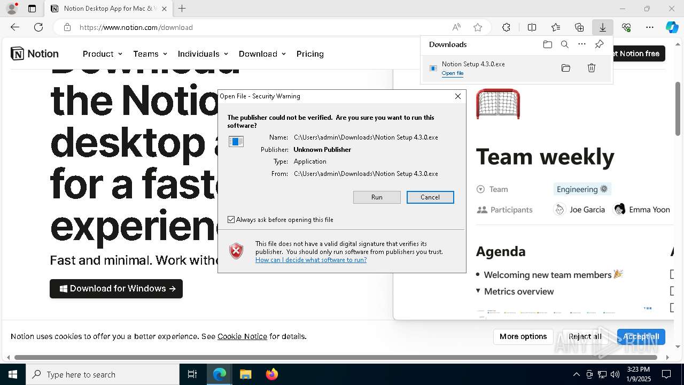The width and height of the screenshot is (684, 385).
Task: View site information lock icon
Action: coord(67,27)
